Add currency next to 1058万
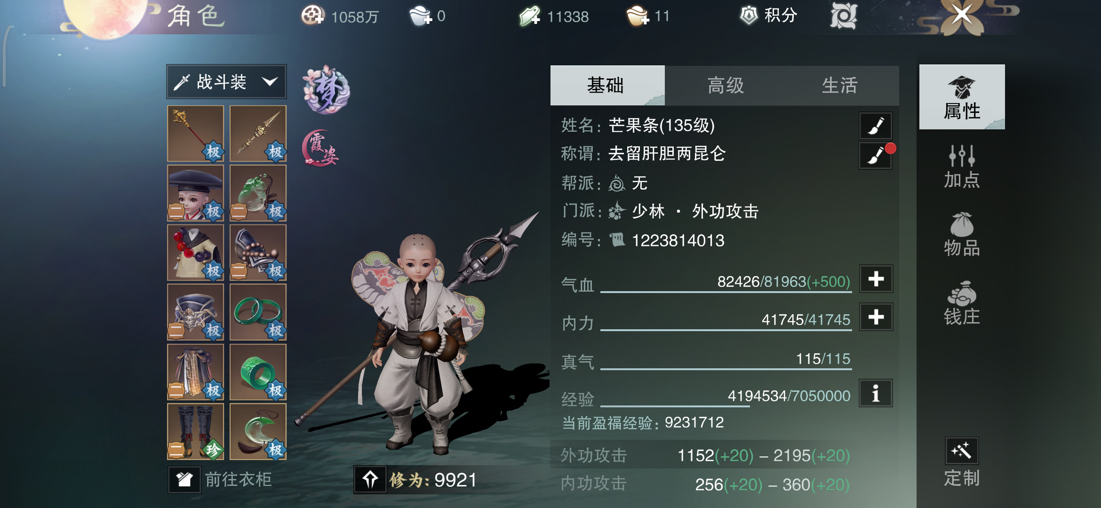Image resolution: width=1101 pixels, height=508 pixels. coord(313,16)
